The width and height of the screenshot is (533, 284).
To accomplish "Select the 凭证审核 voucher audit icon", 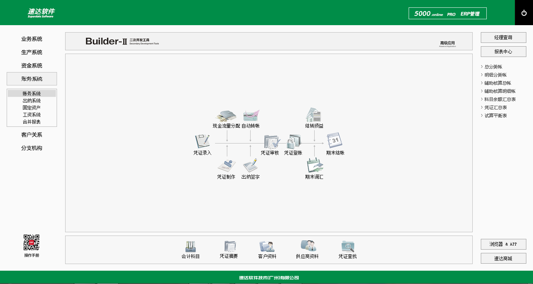I will 271,142.
